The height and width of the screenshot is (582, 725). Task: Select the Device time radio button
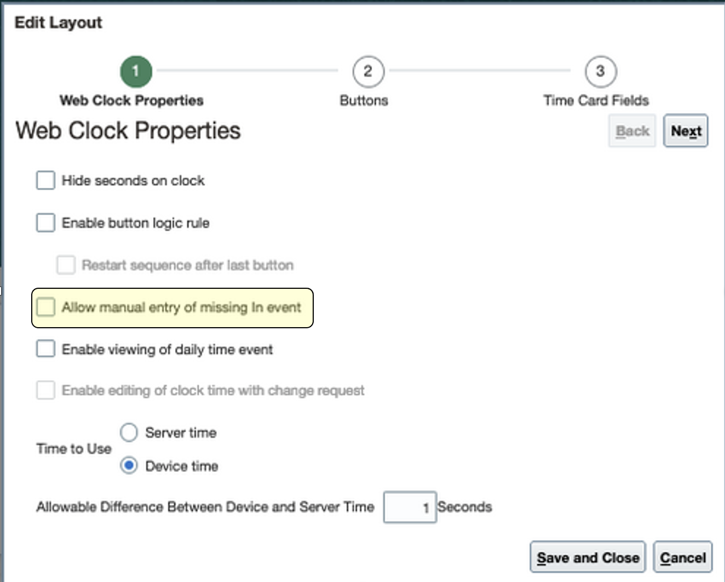click(x=129, y=466)
